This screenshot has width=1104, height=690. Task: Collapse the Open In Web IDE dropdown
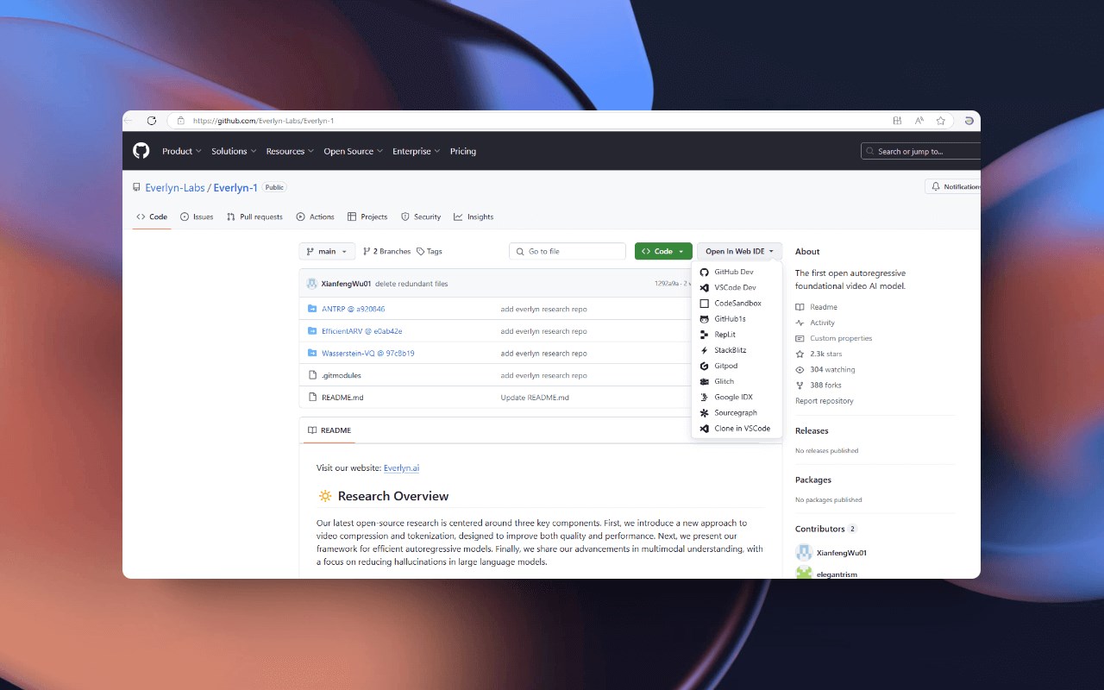[739, 251]
